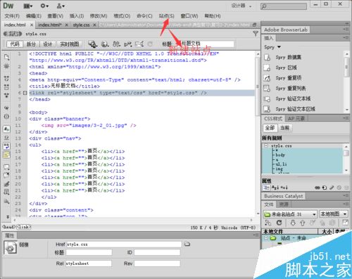The height and width of the screenshot is (279, 352).
Task: Toggle line numbers icon in the code toolbar
Action: click(x=6, y=129)
